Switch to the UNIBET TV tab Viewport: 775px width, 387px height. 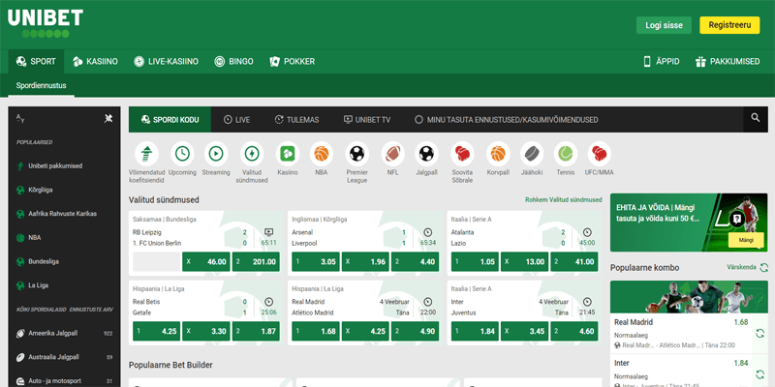367,119
